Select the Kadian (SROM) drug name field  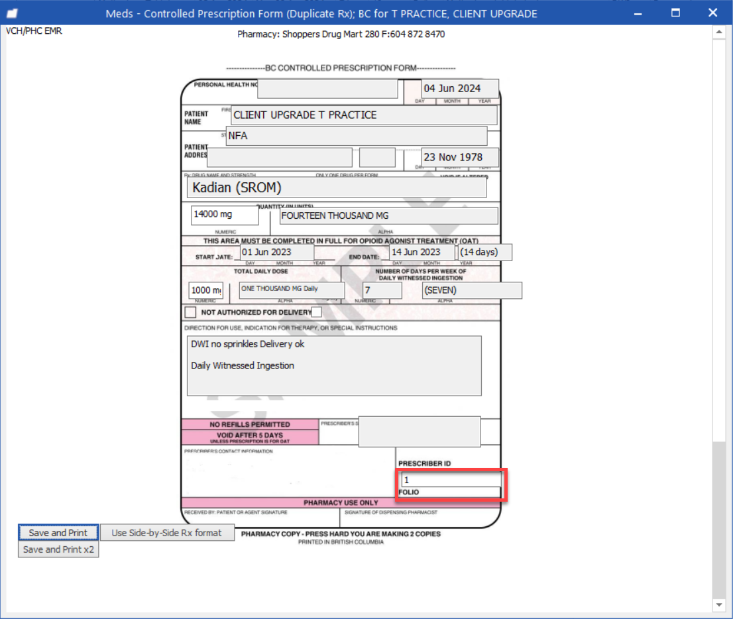(336, 188)
